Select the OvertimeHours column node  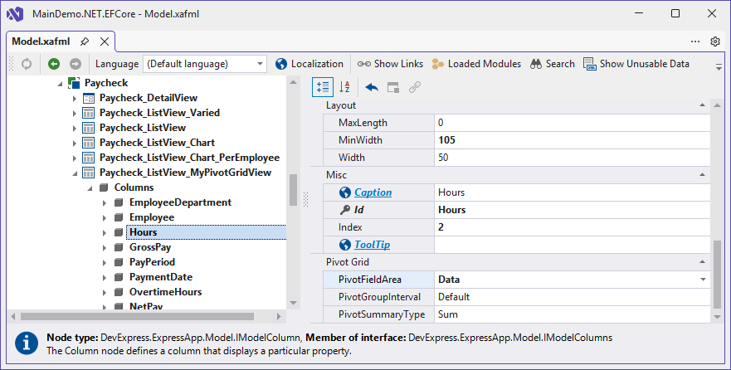[165, 292]
